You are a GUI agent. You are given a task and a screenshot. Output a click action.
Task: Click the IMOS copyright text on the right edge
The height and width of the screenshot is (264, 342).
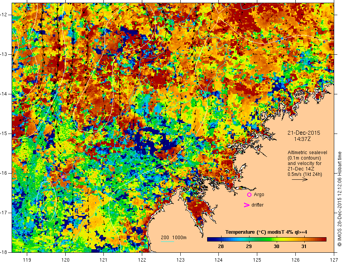(339, 199)
